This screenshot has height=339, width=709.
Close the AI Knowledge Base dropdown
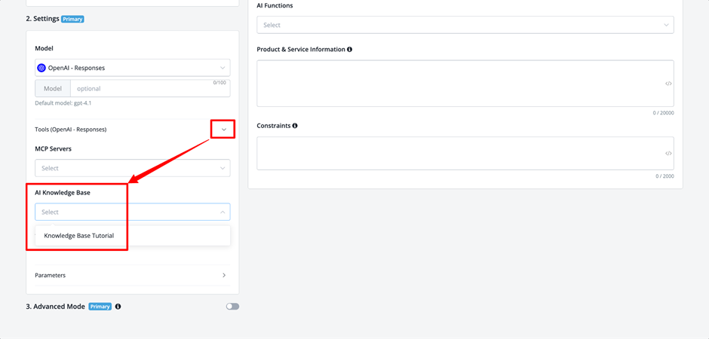point(223,212)
